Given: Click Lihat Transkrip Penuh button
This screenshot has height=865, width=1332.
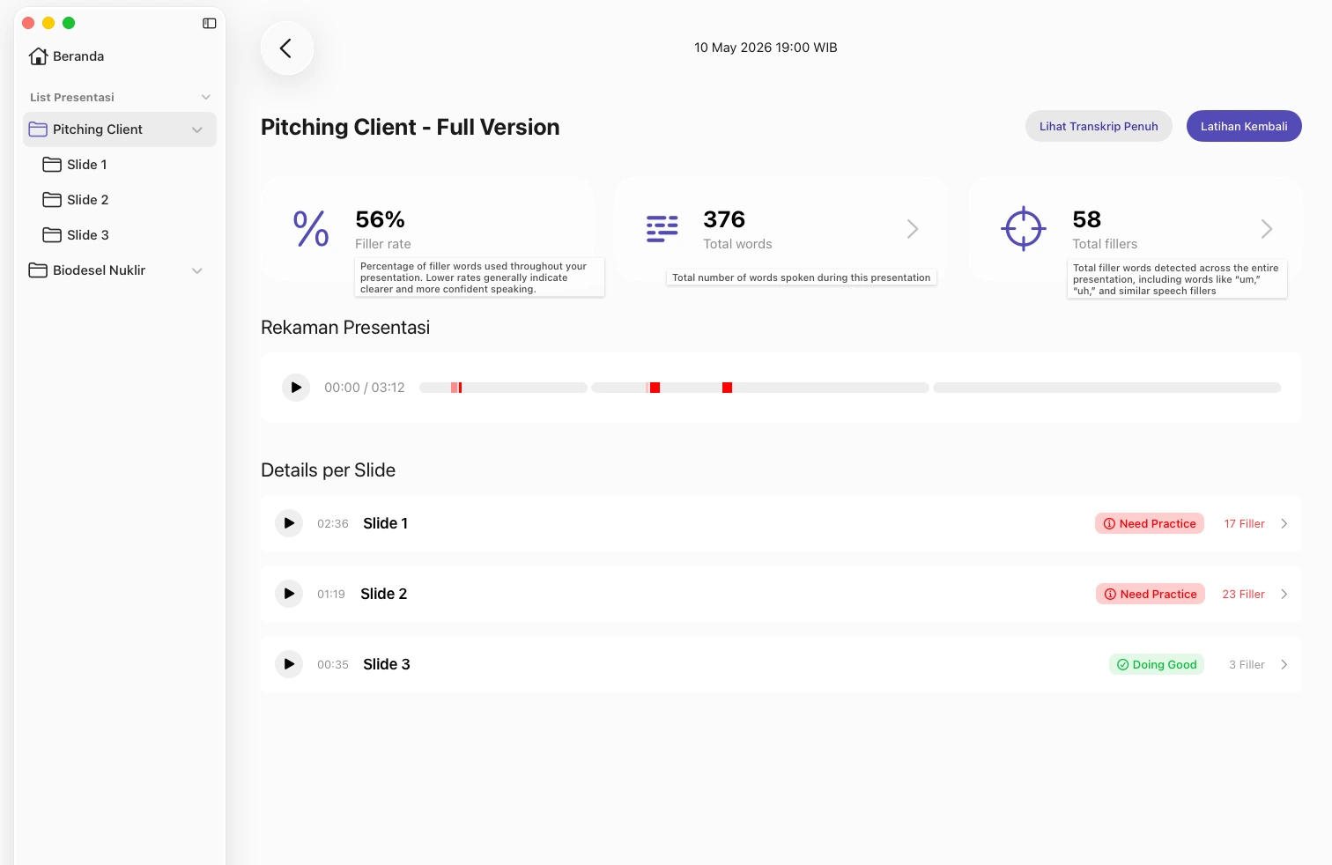Looking at the screenshot, I should tap(1099, 126).
